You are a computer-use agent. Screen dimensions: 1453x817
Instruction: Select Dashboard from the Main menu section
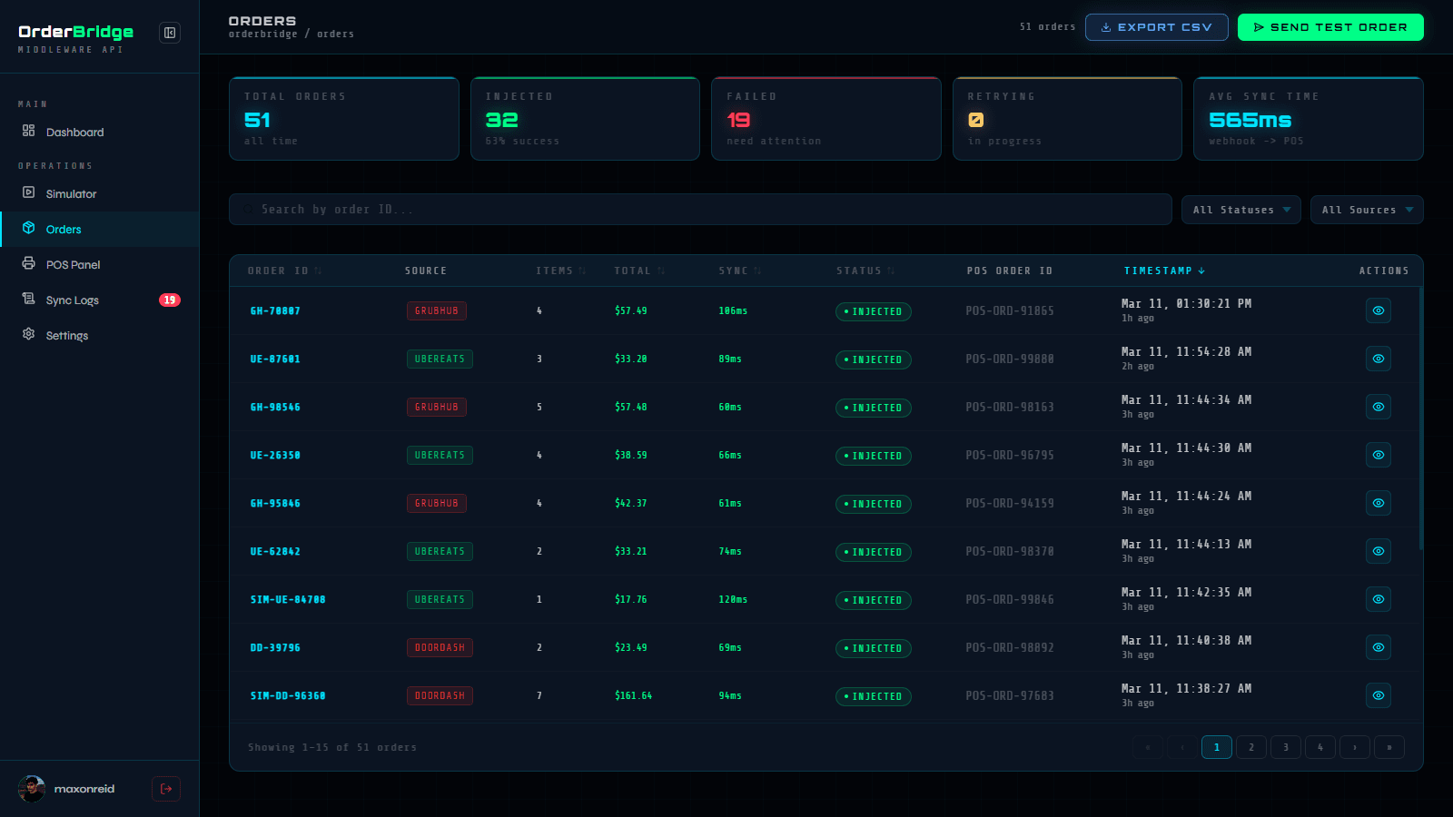[74, 132]
